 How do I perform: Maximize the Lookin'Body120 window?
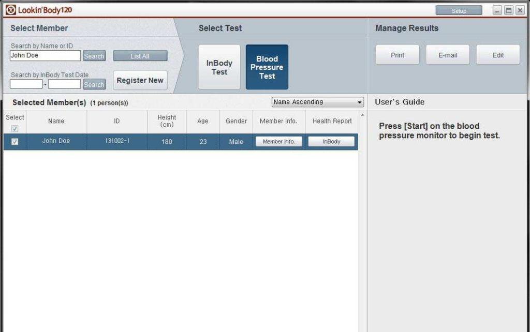508,10
